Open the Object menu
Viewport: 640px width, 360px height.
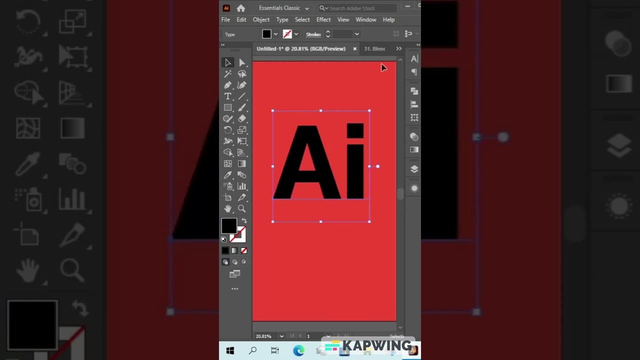tap(261, 19)
